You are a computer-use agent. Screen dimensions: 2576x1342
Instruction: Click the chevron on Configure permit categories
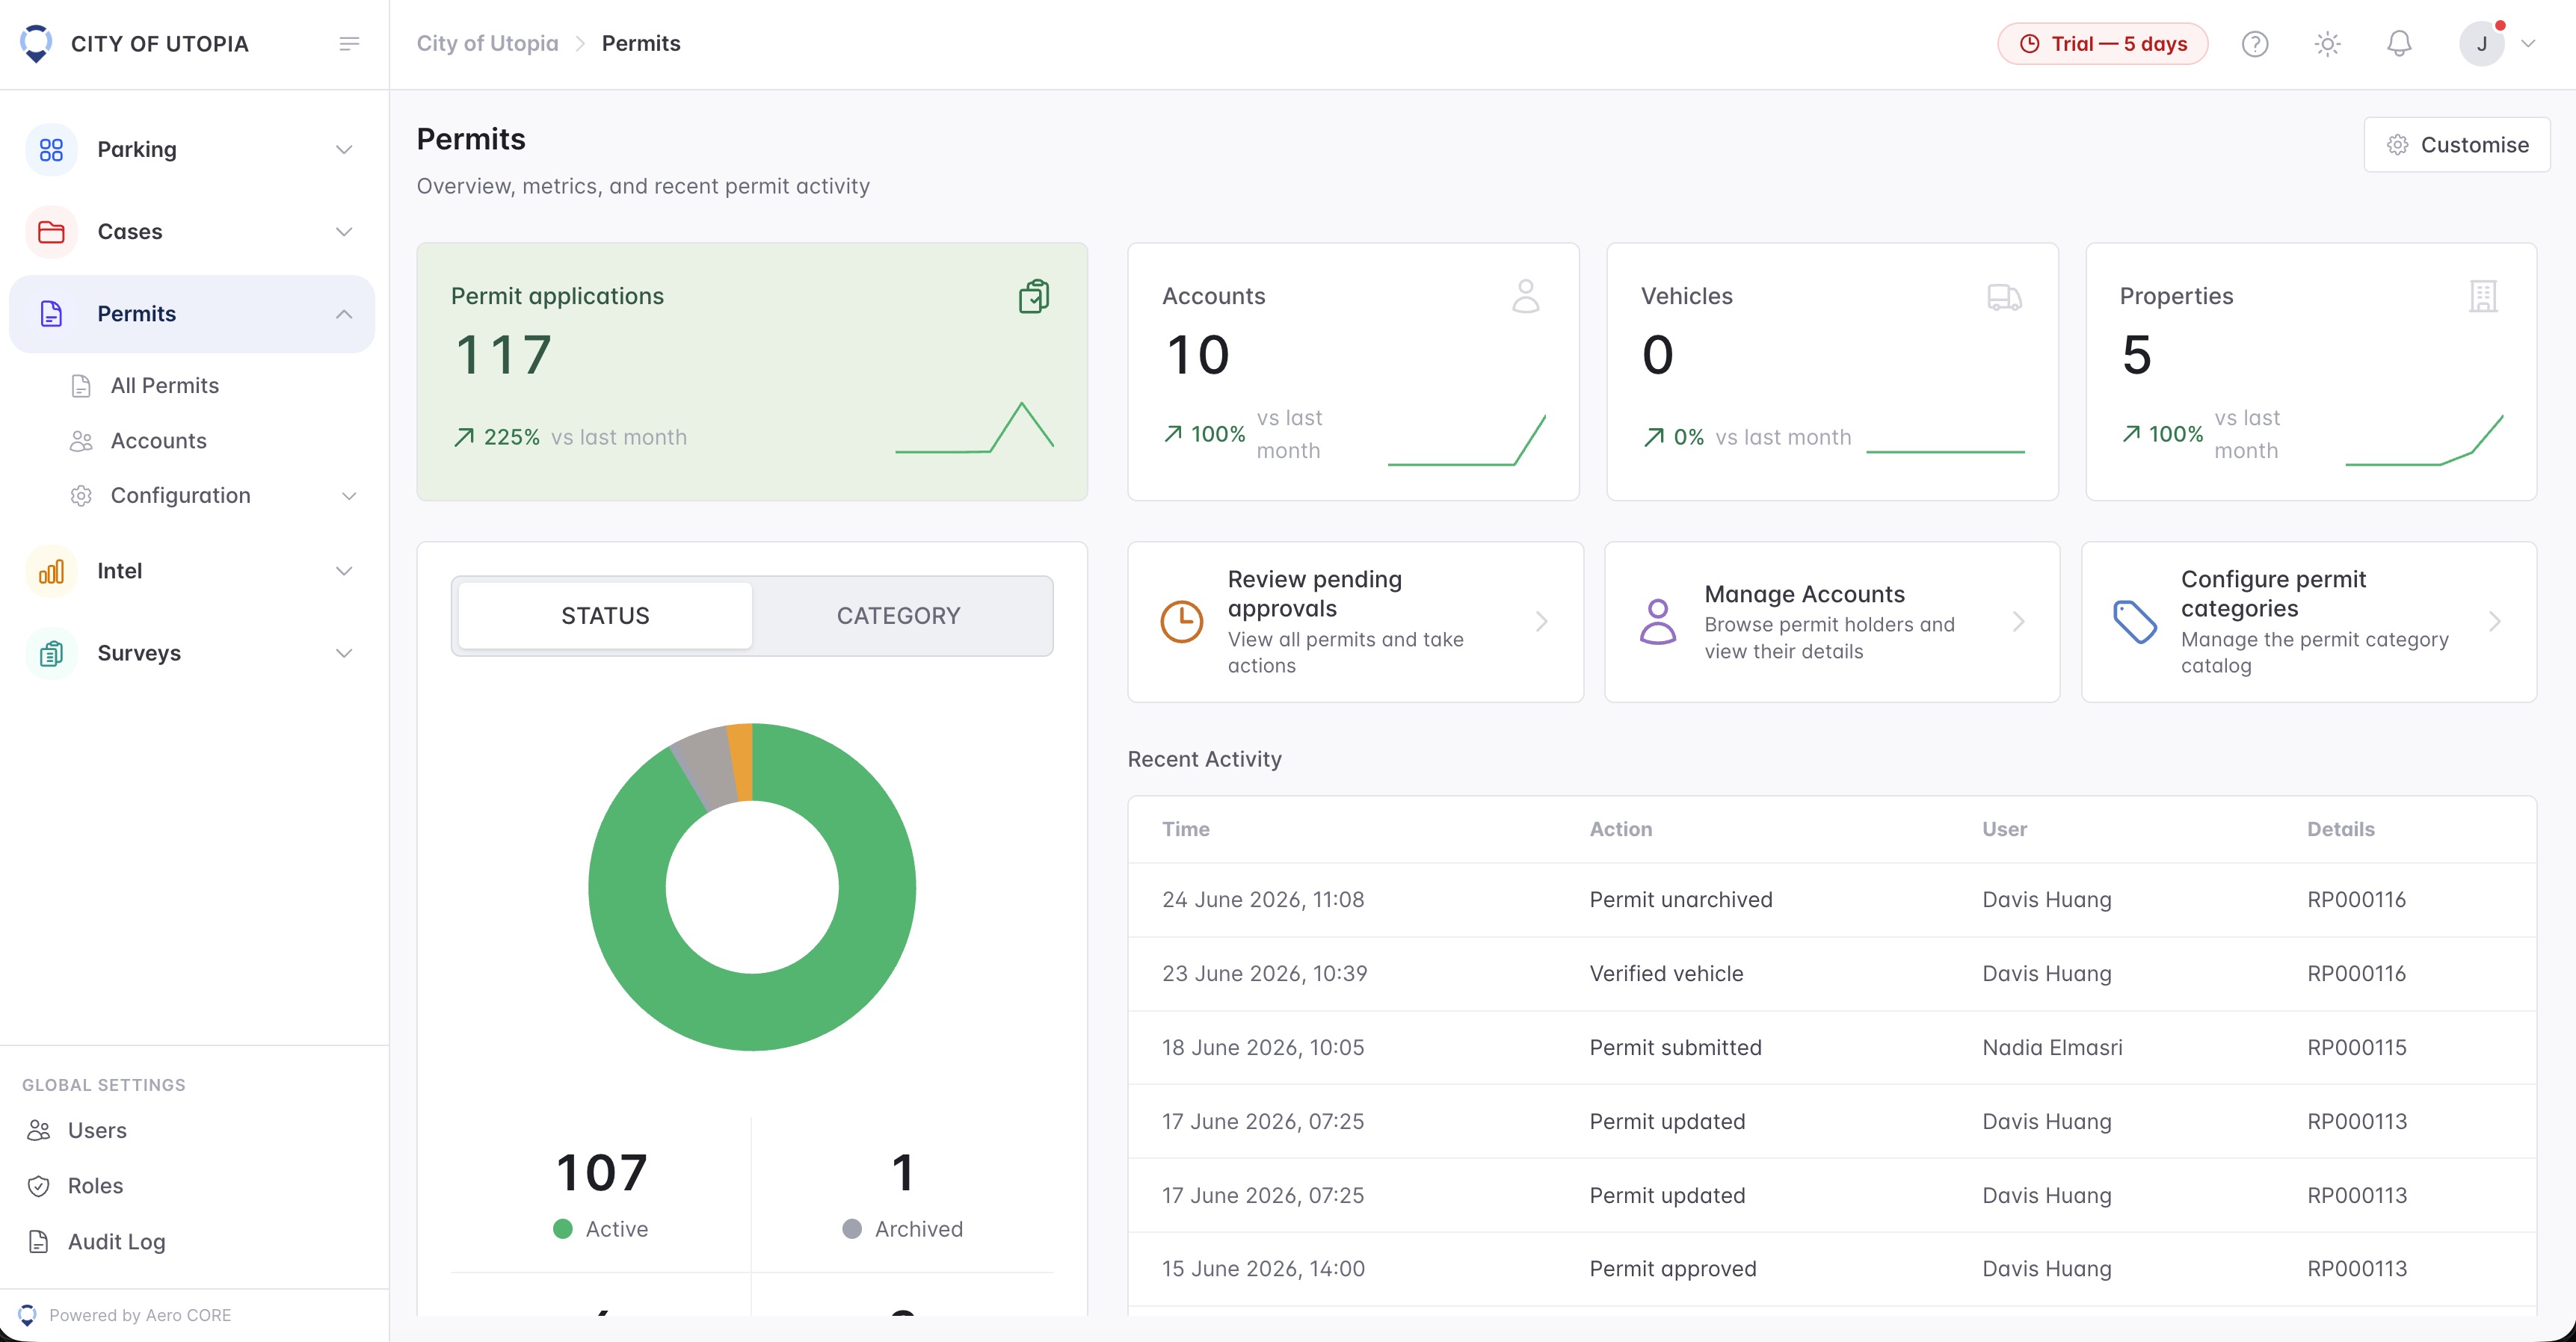[x=2495, y=622]
